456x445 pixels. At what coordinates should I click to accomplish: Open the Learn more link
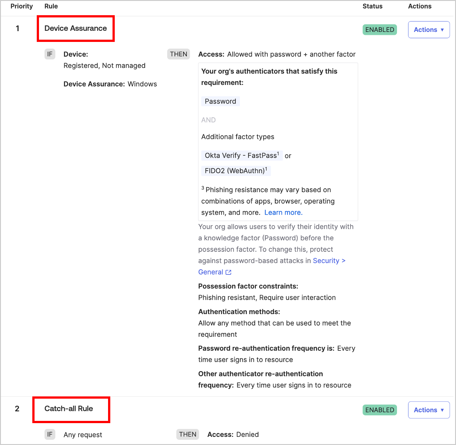(x=283, y=212)
